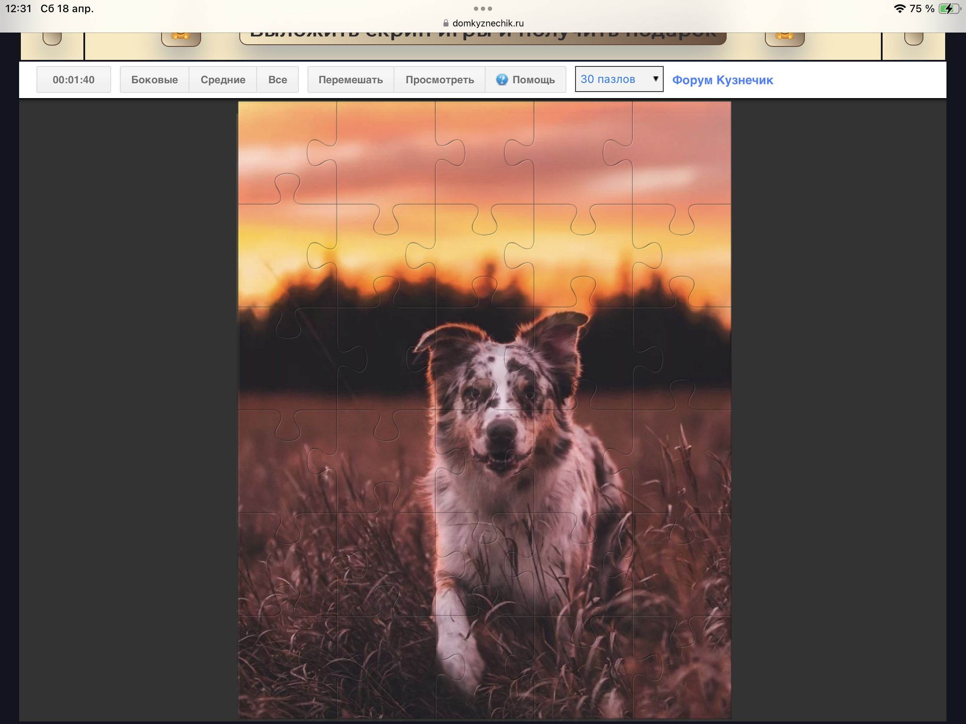Viewport: 966px width, 724px height.
Task: Shuffle the puzzle with Перемешать
Action: [x=350, y=79]
